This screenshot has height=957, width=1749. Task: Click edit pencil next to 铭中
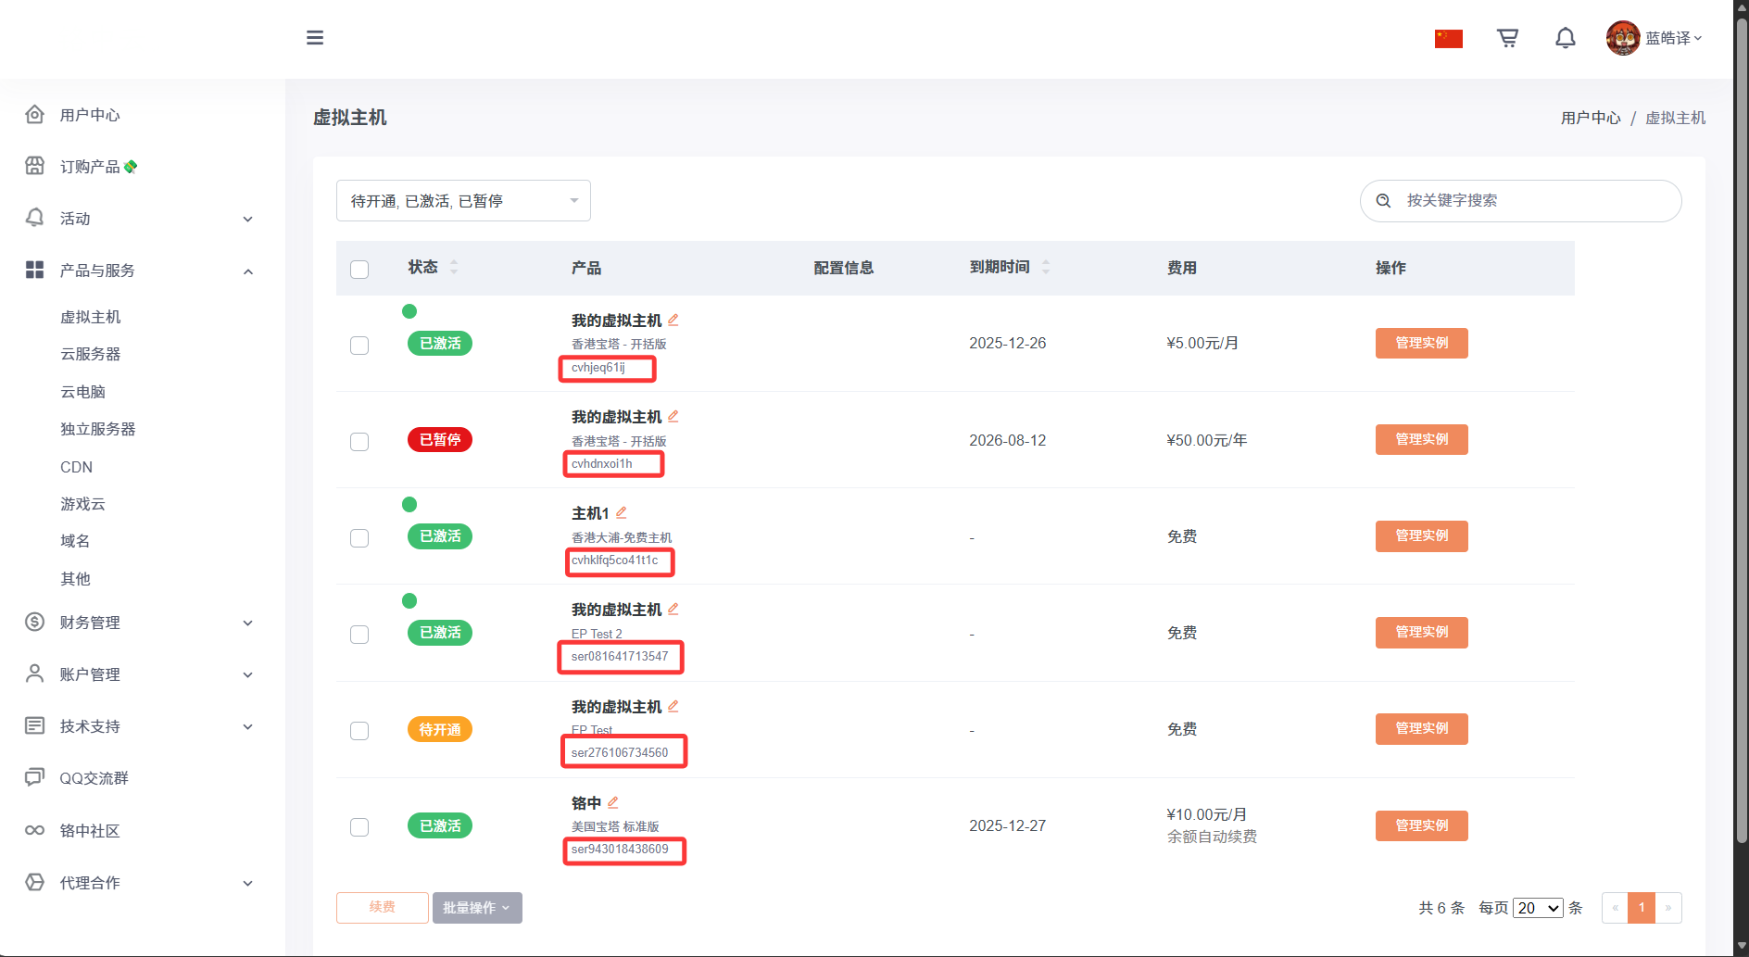click(613, 802)
